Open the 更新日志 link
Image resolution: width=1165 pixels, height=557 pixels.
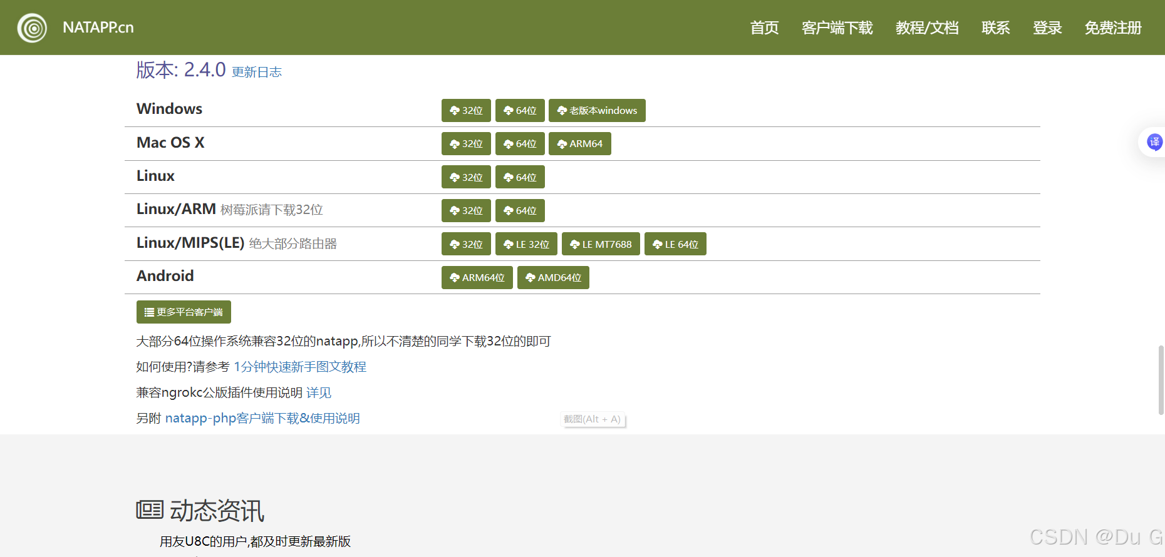coord(257,72)
